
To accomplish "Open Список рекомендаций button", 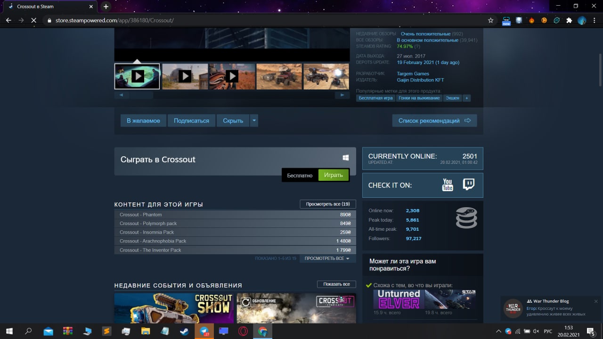I will click(434, 121).
